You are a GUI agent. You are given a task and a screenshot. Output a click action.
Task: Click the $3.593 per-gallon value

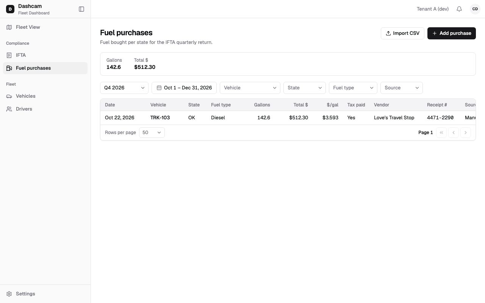point(330,118)
